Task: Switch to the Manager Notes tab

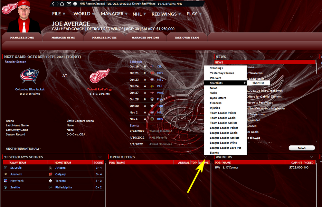Action: (x=104, y=38)
